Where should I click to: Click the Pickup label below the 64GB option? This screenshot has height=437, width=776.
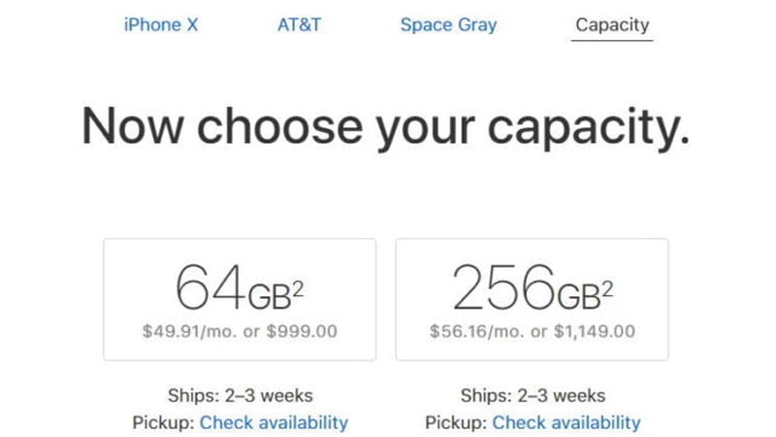[162, 422]
